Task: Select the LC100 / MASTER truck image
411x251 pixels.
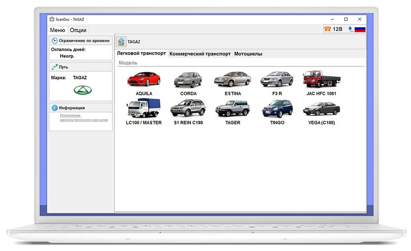Action: 144,108
